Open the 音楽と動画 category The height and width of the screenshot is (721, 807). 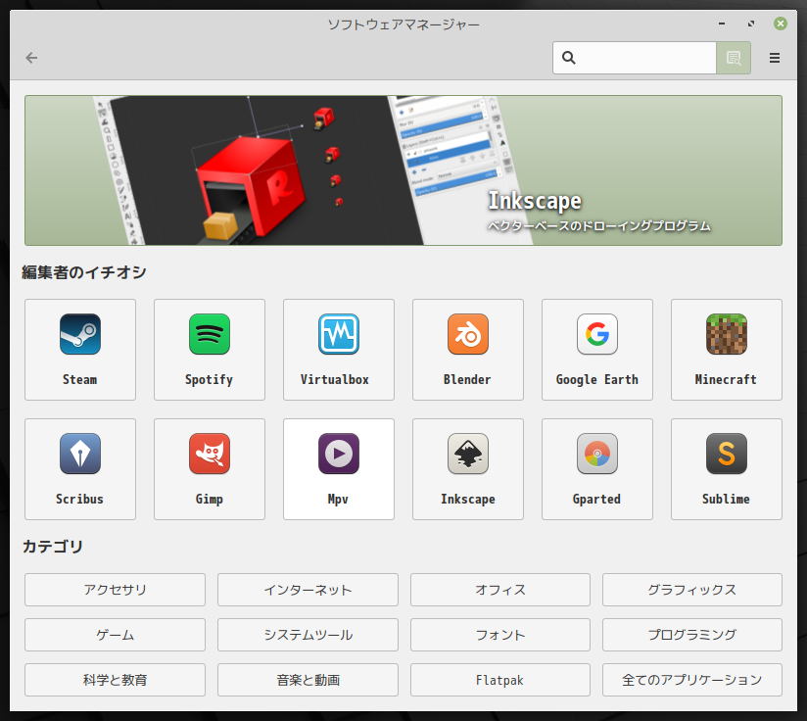(x=308, y=680)
